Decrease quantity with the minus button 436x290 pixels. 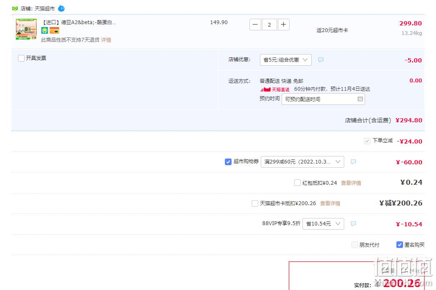[255, 25]
